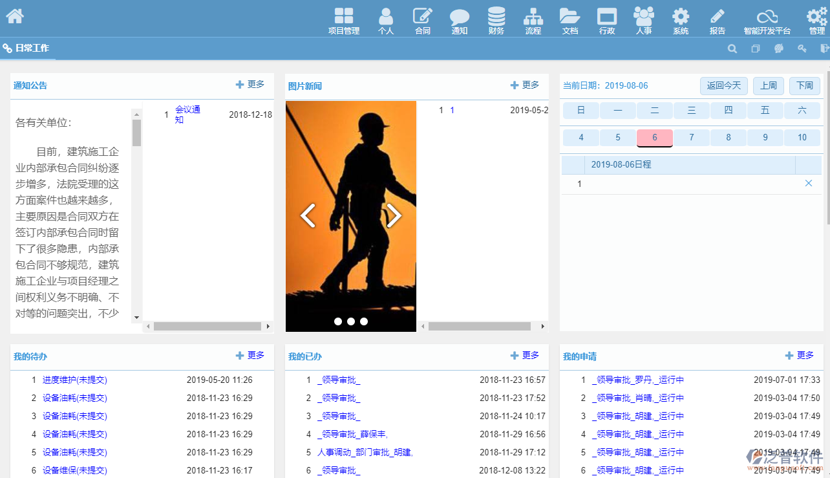830x478 pixels.
Task: Open the 会议通知 announcement link
Action: [187, 114]
